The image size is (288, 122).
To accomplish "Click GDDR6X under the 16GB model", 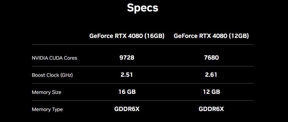I will [127, 109].
